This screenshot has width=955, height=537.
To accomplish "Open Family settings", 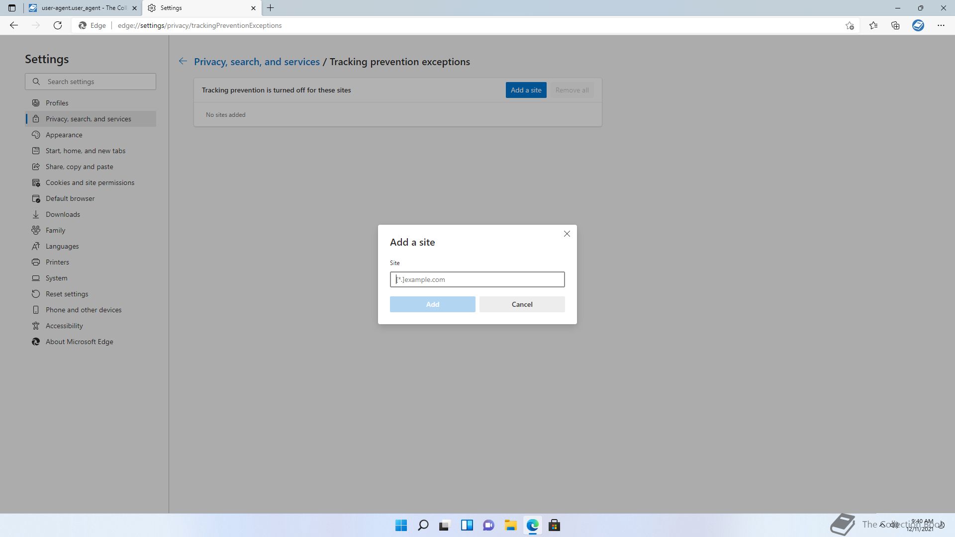I will [x=91, y=230].
